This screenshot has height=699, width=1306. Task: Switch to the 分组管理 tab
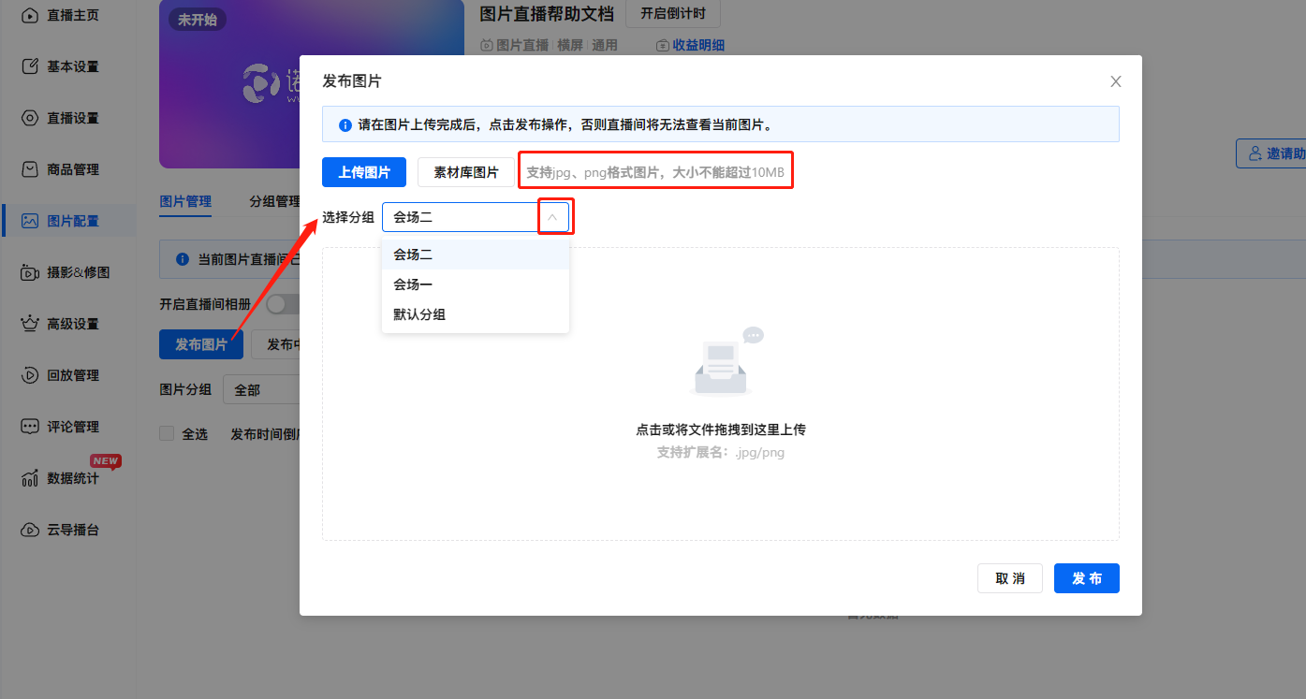274,201
